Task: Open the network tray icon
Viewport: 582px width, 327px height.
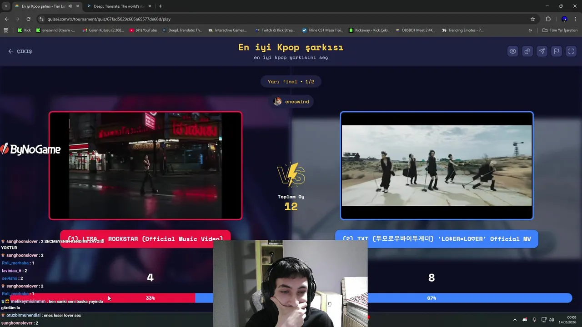Action: pos(544,320)
